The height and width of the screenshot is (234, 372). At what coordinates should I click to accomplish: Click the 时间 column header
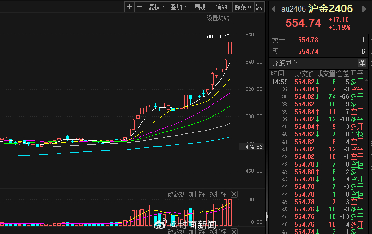[277, 73]
